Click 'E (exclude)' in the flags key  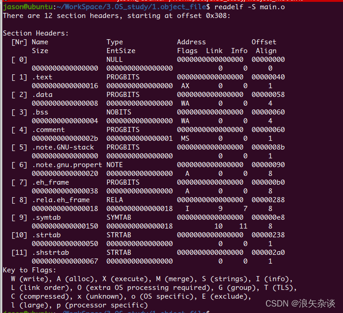coord(225,296)
